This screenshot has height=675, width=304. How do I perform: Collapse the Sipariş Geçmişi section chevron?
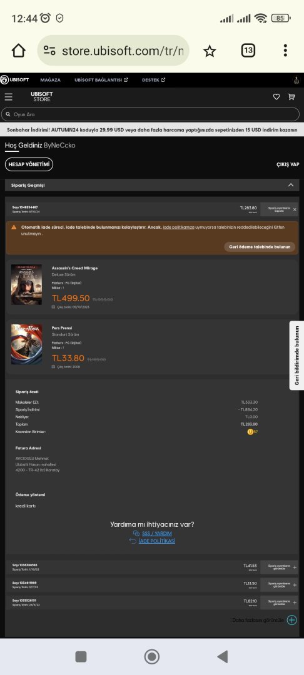[x=291, y=185]
